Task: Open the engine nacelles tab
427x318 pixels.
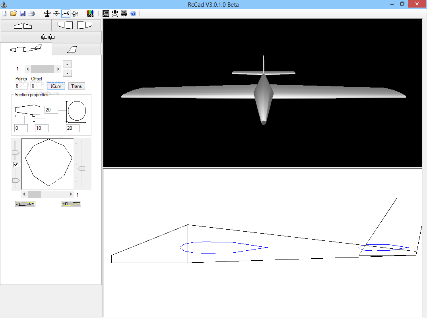Action: [x=51, y=37]
